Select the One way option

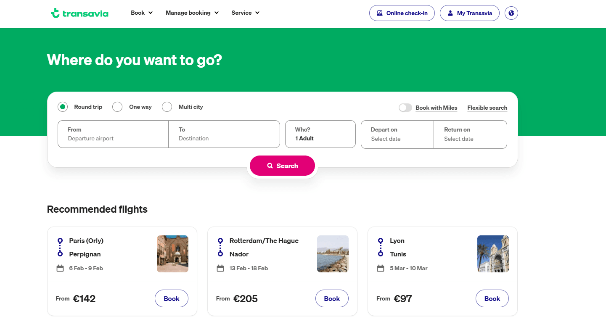pyautogui.click(x=117, y=107)
